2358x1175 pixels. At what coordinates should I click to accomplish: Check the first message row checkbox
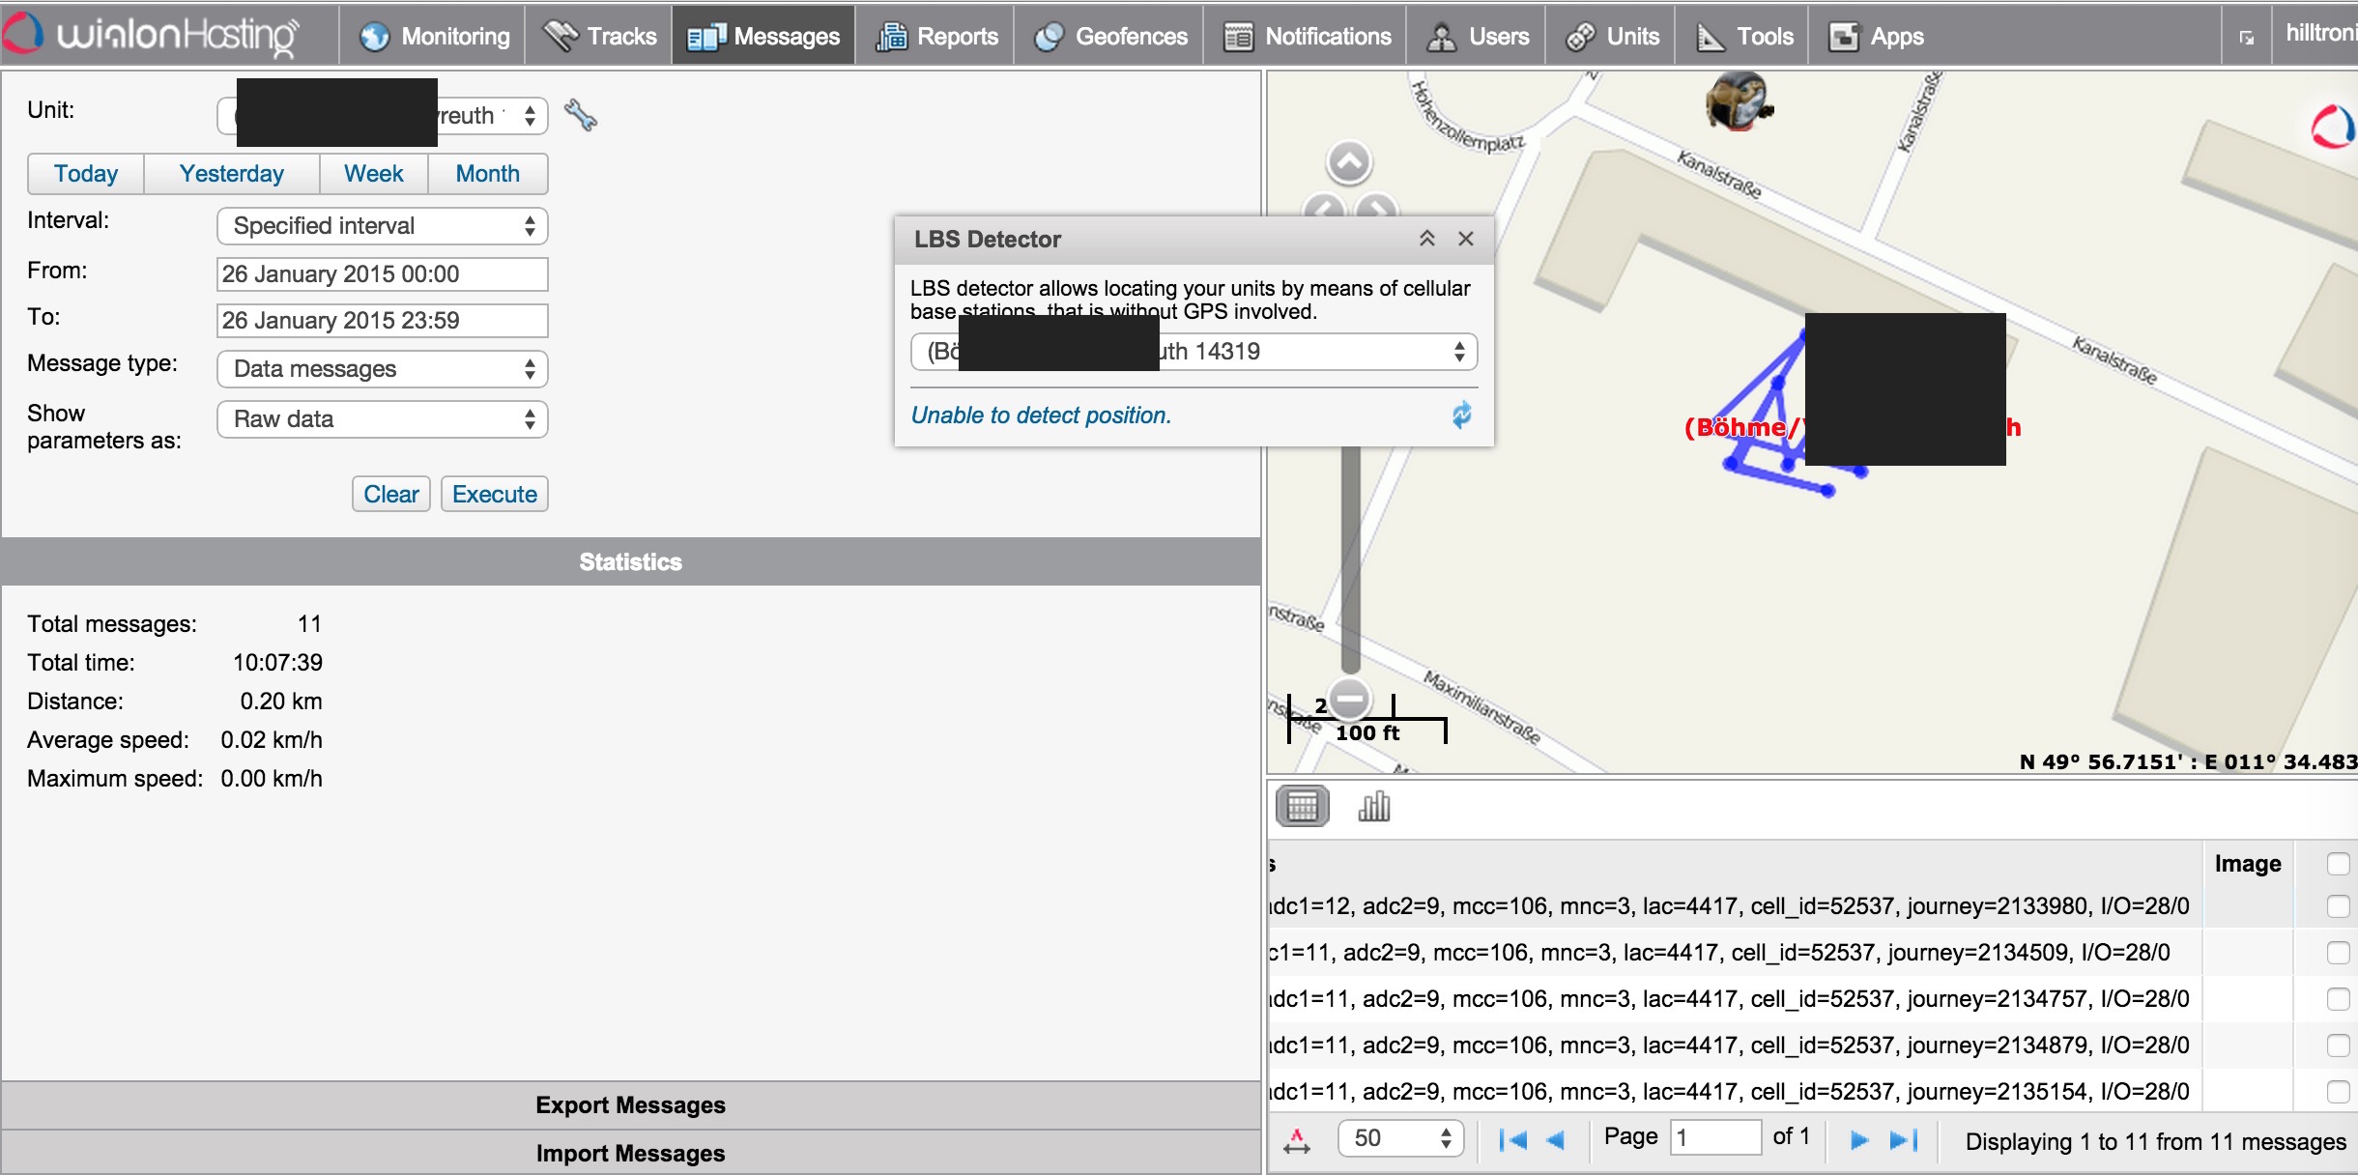(2338, 906)
